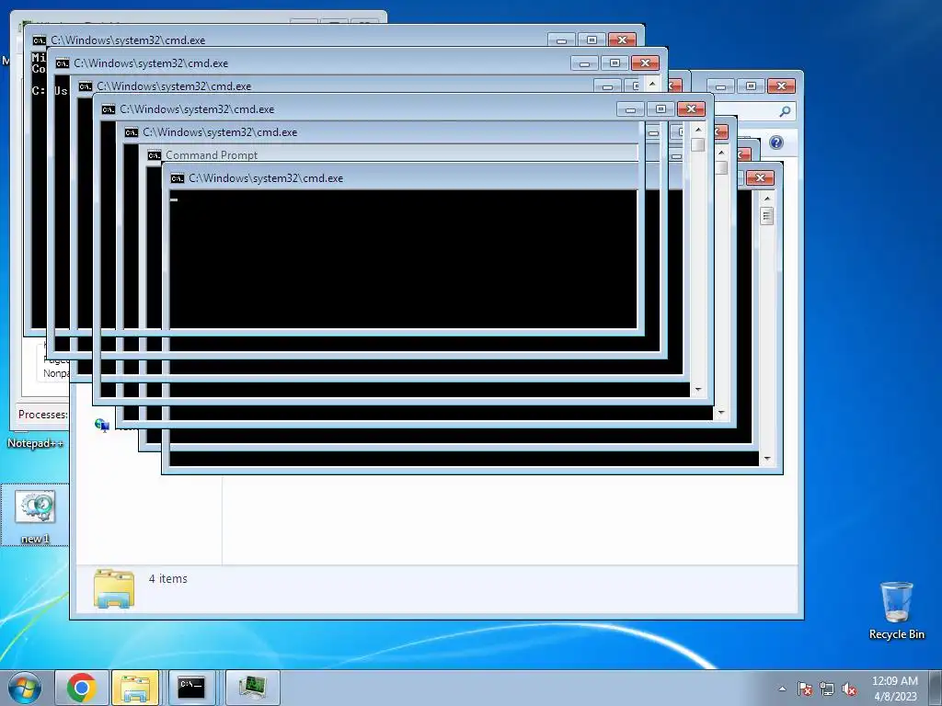Click scrollbar thumb of fourth-from-front cmd window
The width and height of the screenshot is (942, 706).
point(697,144)
